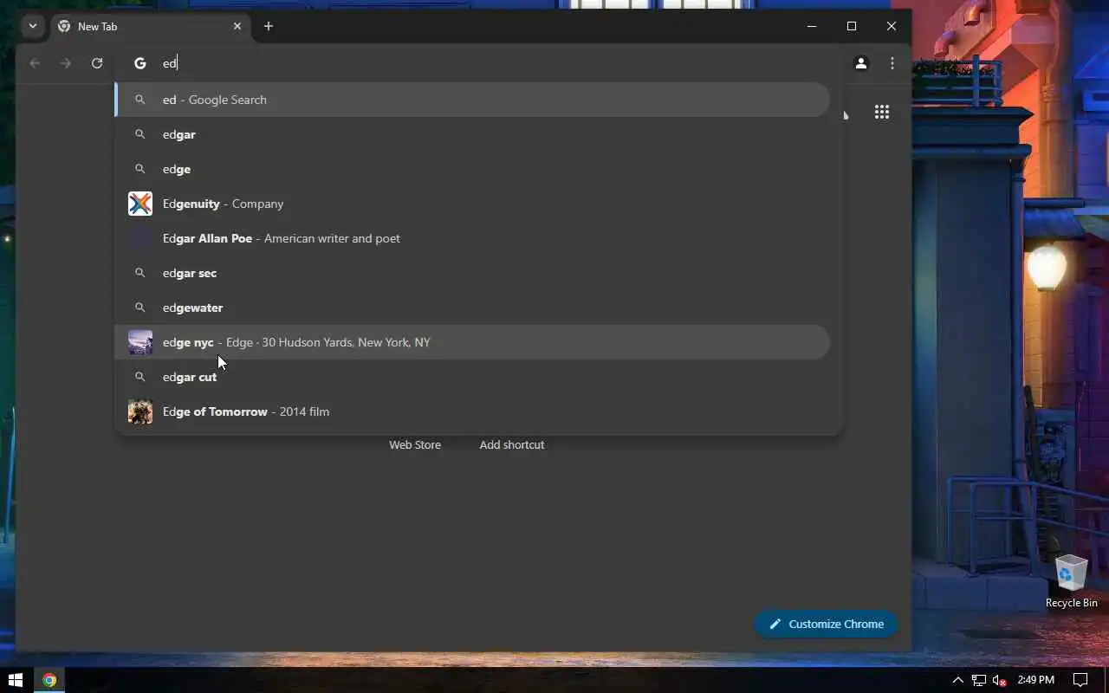Open a new tab with plus button
This screenshot has width=1109, height=693.
pos(269,26)
